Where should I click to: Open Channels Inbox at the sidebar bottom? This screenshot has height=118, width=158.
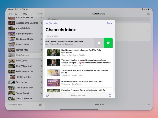point(16,105)
